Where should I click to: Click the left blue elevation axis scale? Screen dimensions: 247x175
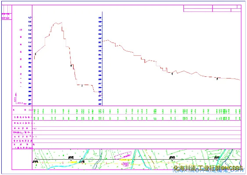click(x=30, y=61)
